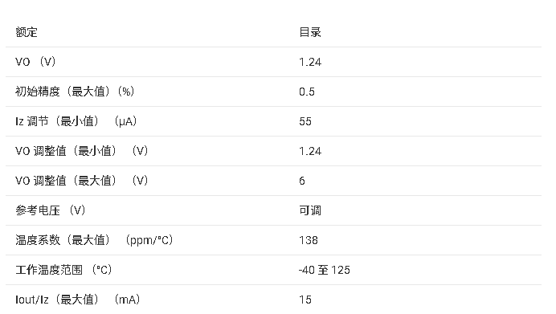Click the -40 至 125 temperature range
556x314 pixels.
[x=324, y=270]
